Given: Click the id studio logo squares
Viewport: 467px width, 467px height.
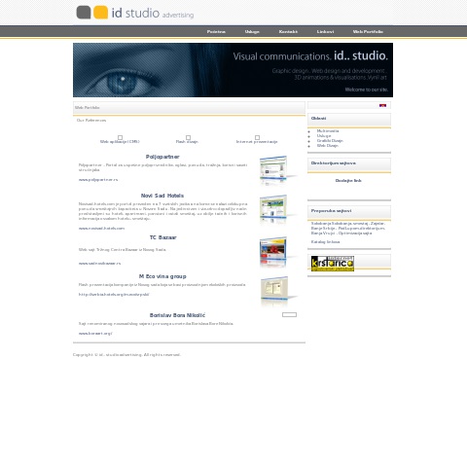Looking at the screenshot, I should pos(92,13).
